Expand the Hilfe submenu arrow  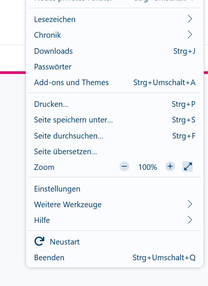coord(190,220)
